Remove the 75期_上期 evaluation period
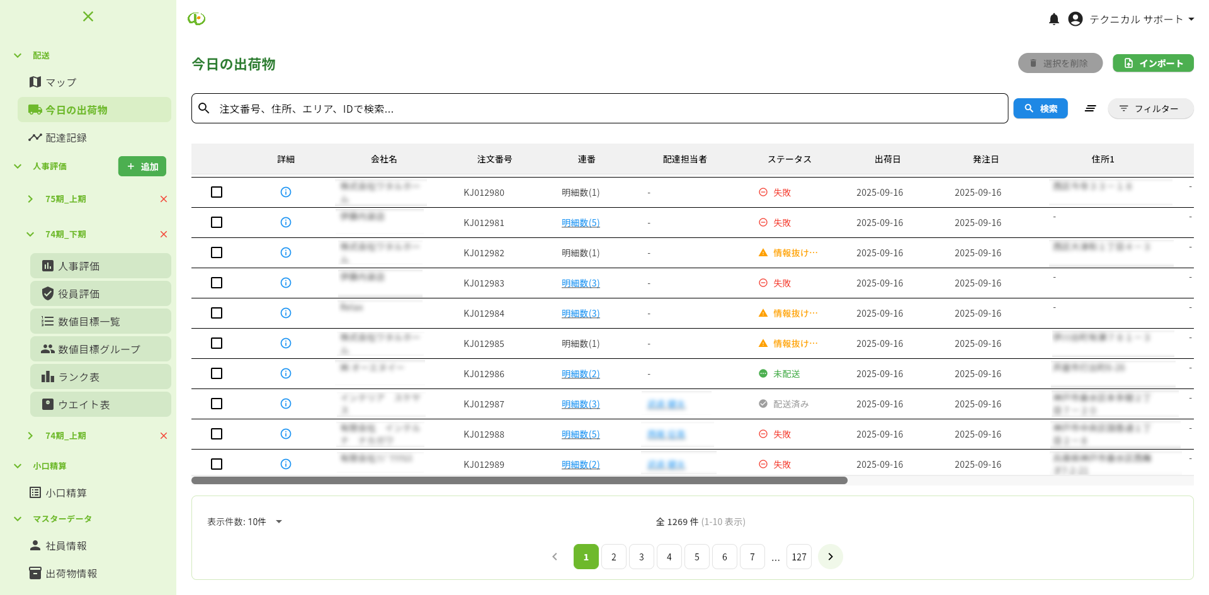This screenshot has width=1209, height=595. pos(164,199)
